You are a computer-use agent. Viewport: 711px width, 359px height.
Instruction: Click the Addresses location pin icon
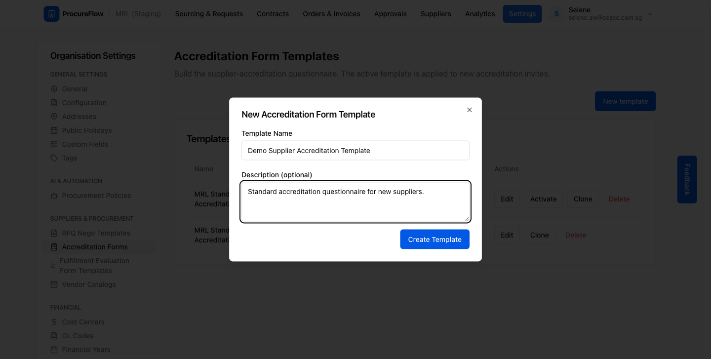54,117
